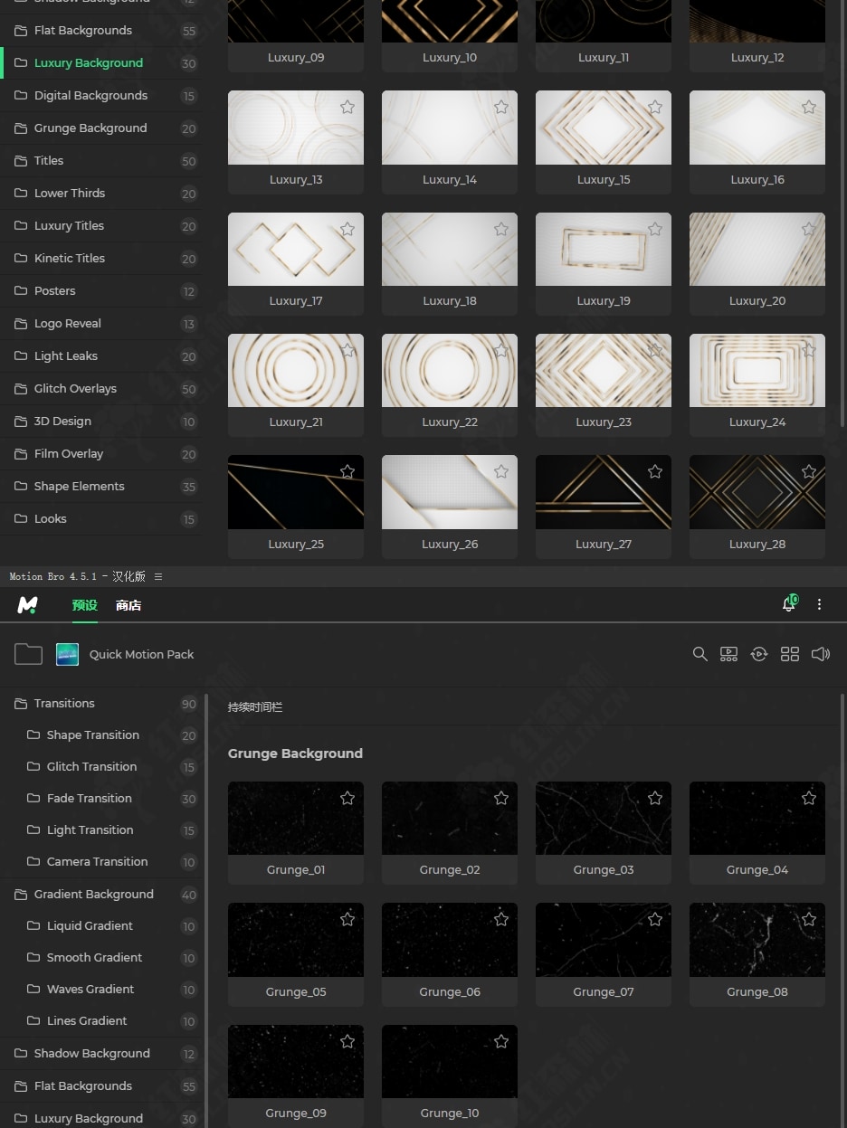Image resolution: width=847 pixels, height=1128 pixels.
Task: Click the Luxury_22 preset thumbnail
Action: pyautogui.click(x=450, y=371)
